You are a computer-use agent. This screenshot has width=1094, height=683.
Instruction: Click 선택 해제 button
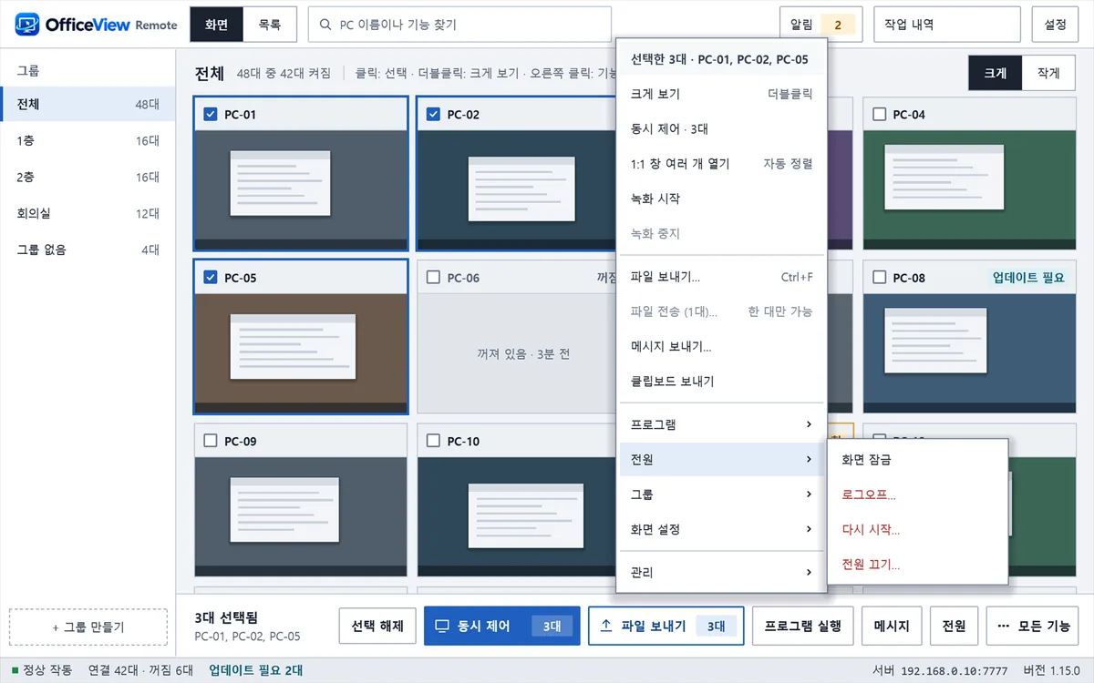click(x=377, y=627)
